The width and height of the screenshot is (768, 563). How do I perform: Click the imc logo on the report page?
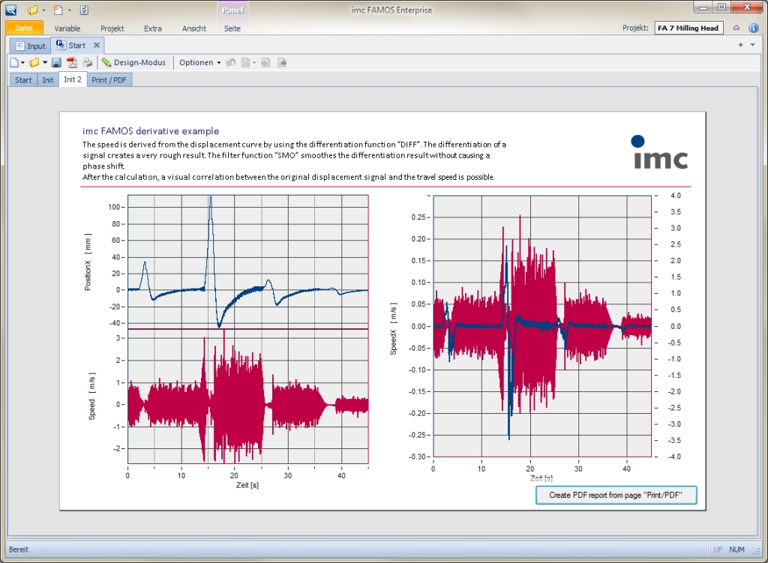click(x=660, y=152)
